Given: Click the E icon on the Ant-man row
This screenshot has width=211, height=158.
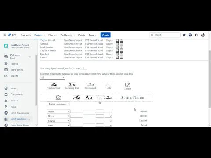Looking at the screenshot, I should (117, 44).
